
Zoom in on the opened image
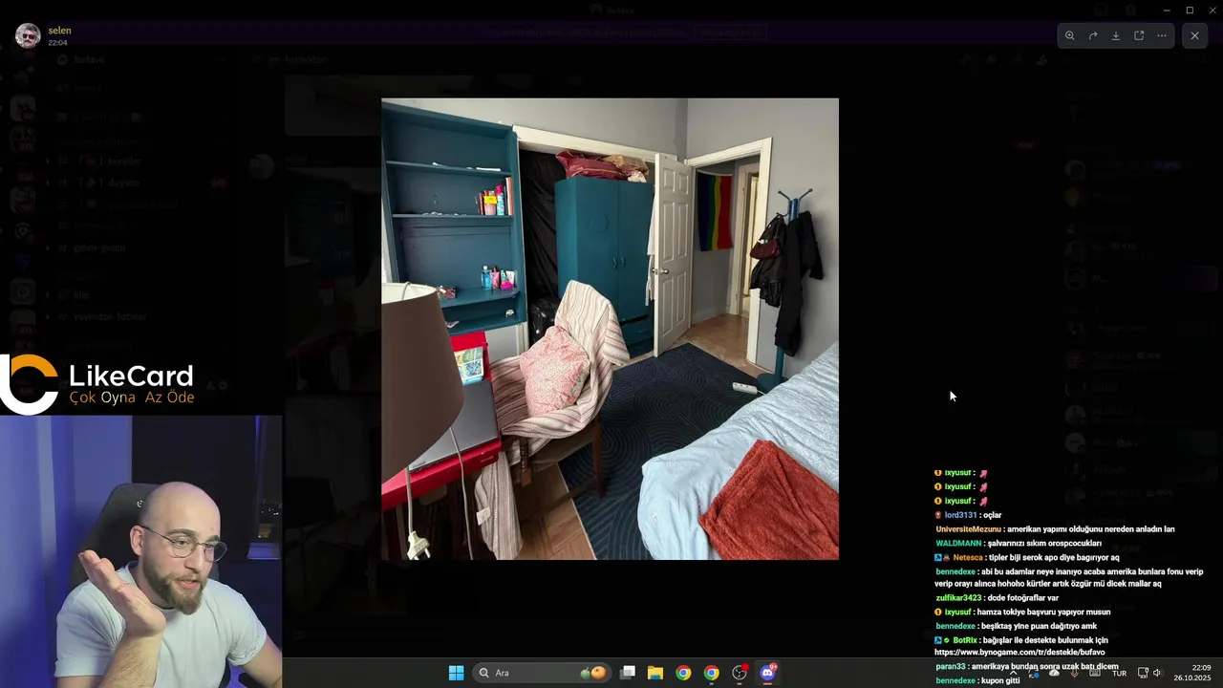click(x=1069, y=35)
